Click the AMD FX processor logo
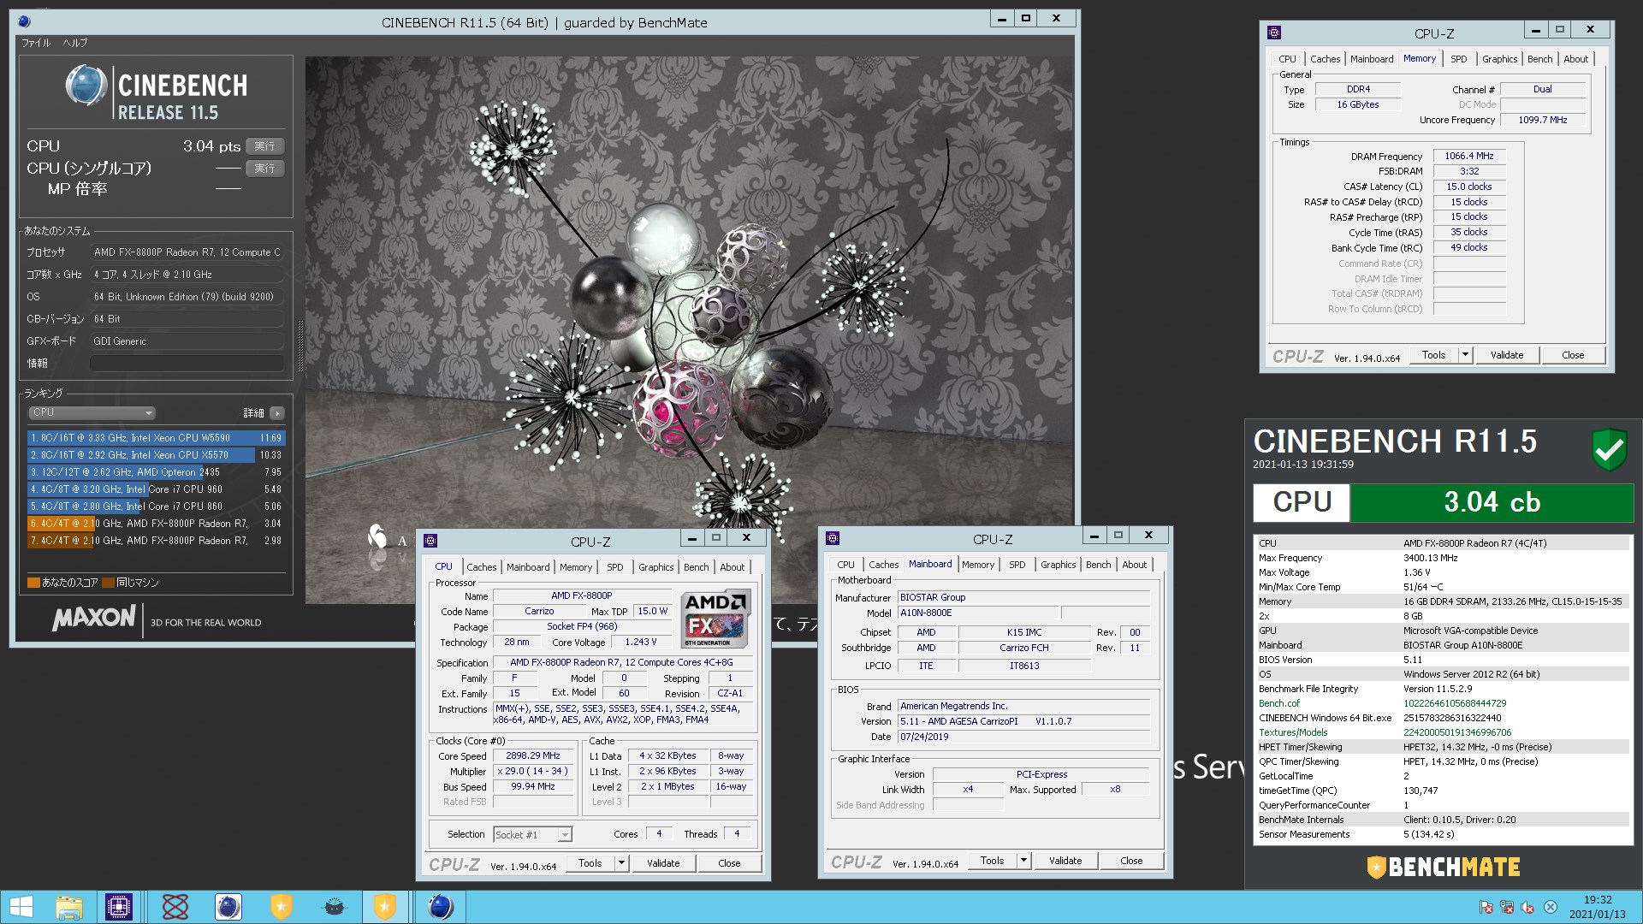The height and width of the screenshot is (924, 1643). point(715,619)
